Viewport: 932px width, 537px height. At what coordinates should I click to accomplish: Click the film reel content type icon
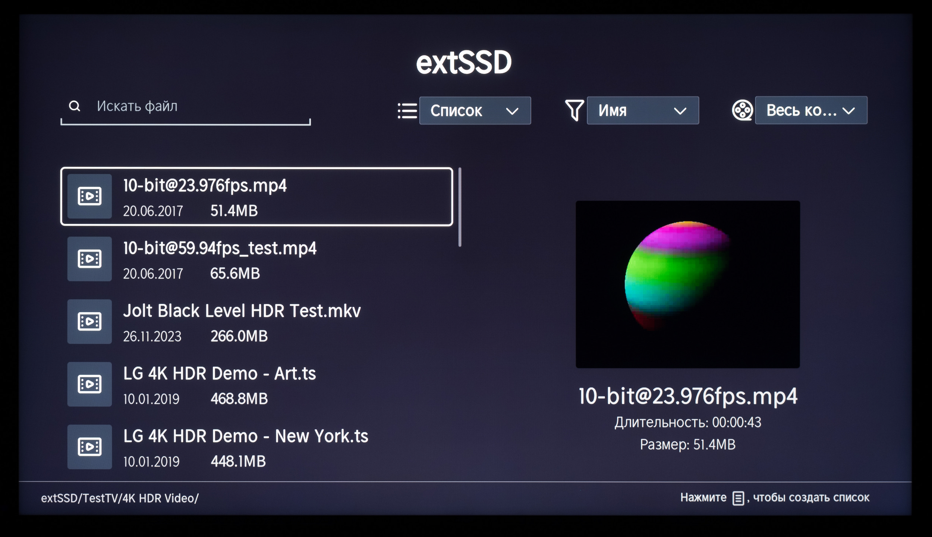742,110
